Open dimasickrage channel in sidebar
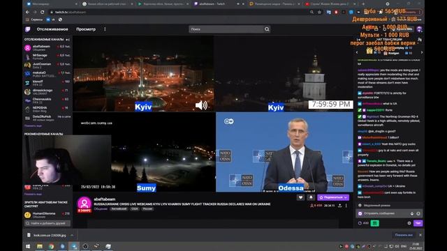 (47, 91)
